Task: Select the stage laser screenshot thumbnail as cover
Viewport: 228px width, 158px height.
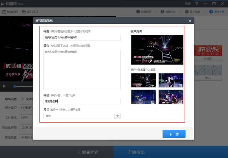Action: click(x=143, y=80)
